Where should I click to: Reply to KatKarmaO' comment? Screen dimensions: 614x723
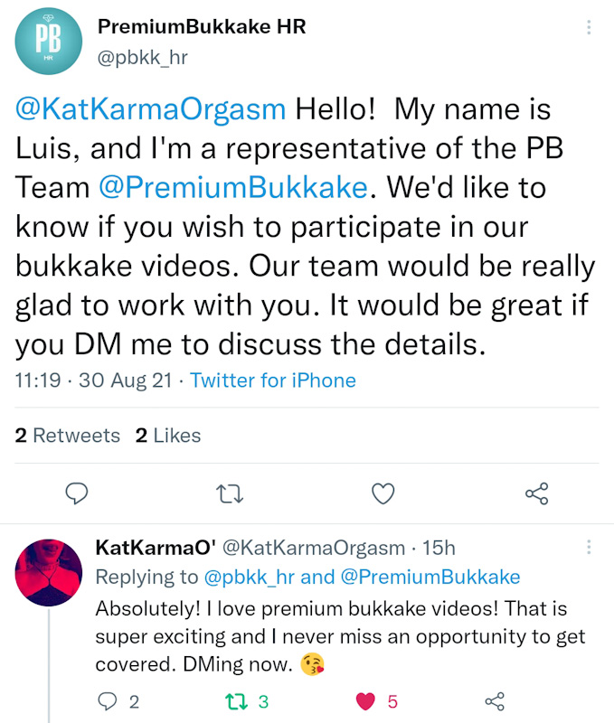pos(106,700)
